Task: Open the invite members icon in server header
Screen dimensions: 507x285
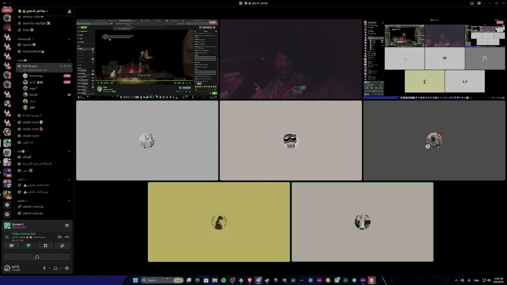Action: point(70,11)
